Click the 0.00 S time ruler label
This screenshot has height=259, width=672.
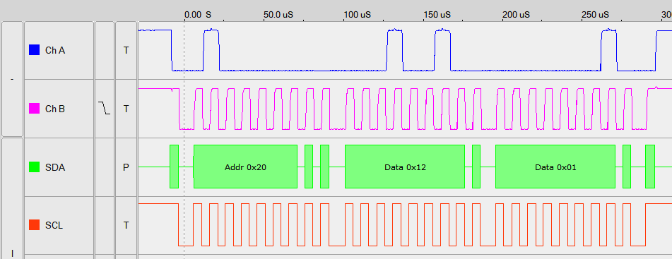[198, 15]
